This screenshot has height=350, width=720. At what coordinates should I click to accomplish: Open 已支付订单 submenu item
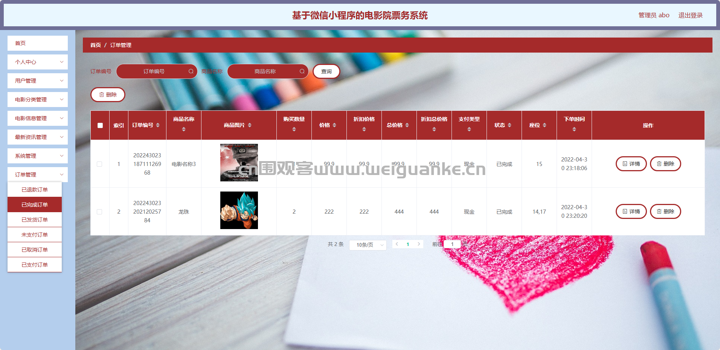point(35,265)
